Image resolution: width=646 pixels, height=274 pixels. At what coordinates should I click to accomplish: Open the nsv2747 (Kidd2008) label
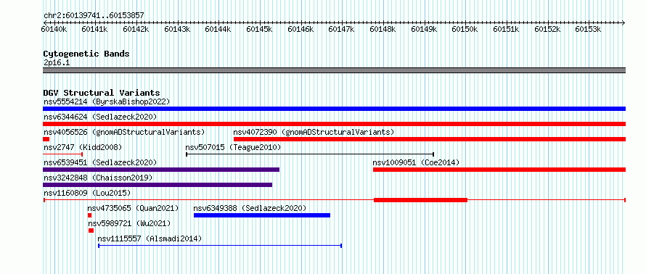(83, 147)
